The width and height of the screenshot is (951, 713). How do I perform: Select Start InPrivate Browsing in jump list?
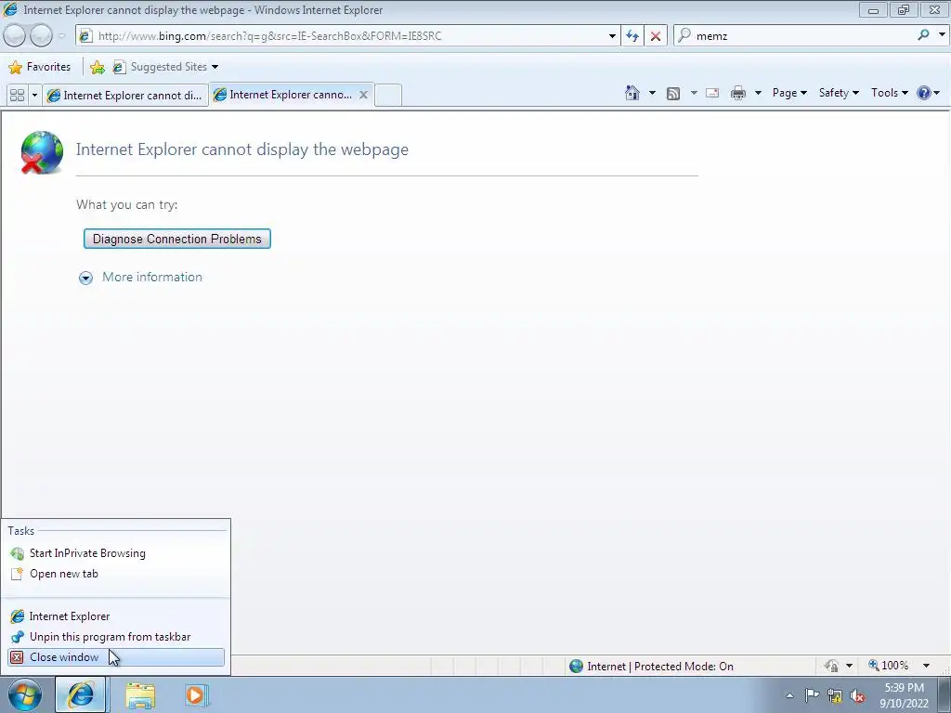pyautogui.click(x=116, y=553)
